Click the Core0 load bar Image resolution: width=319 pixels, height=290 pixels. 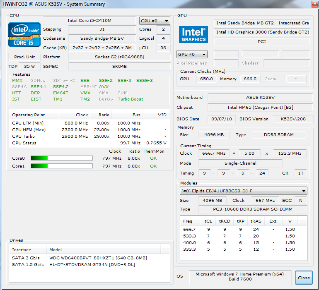pos(62,158)
